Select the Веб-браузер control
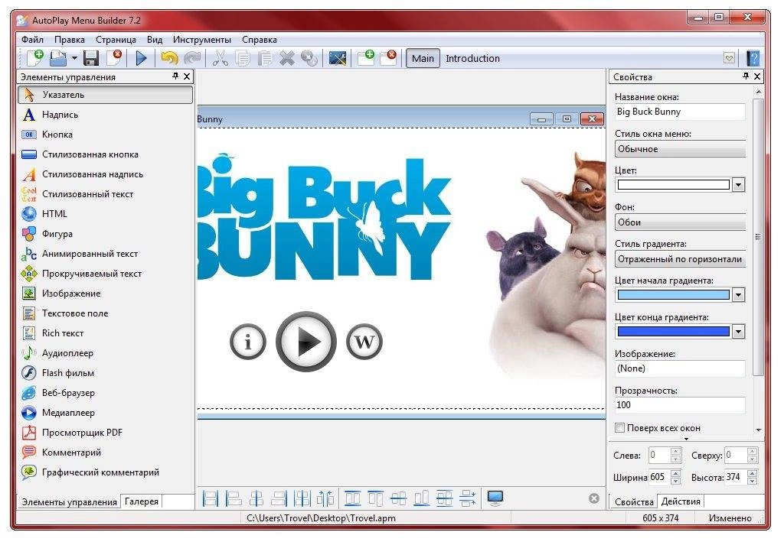The height and width of the screenshot is (545, 784). click(105, 393)
